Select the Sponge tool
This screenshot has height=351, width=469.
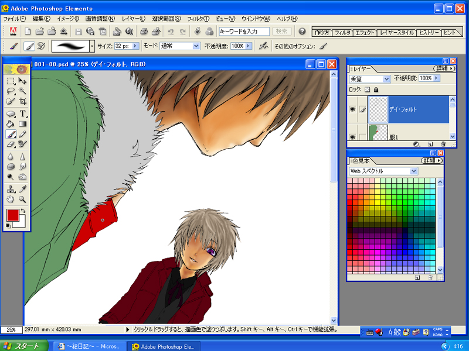[11, 167]
